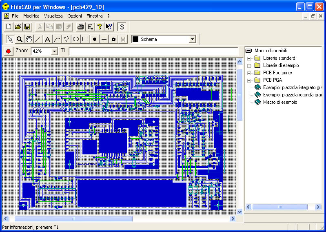This screenshot has height=232, width=326.
Task: Open the File menu
Action: 15,16
